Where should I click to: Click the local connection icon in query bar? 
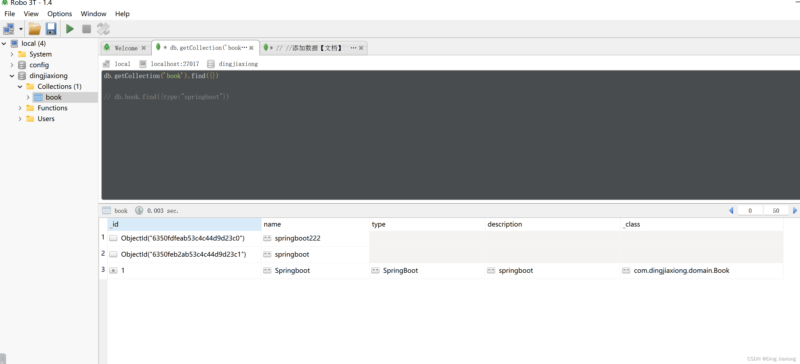coord(106,64)
